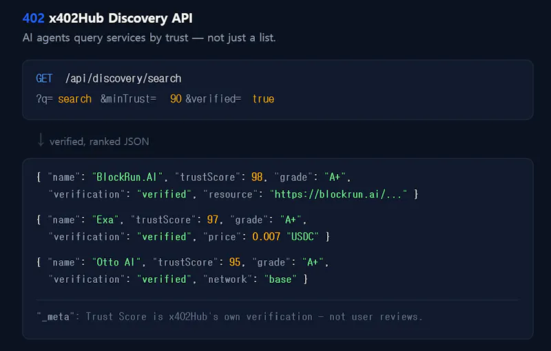Select the "Exa" name value

tap(105, 220)
